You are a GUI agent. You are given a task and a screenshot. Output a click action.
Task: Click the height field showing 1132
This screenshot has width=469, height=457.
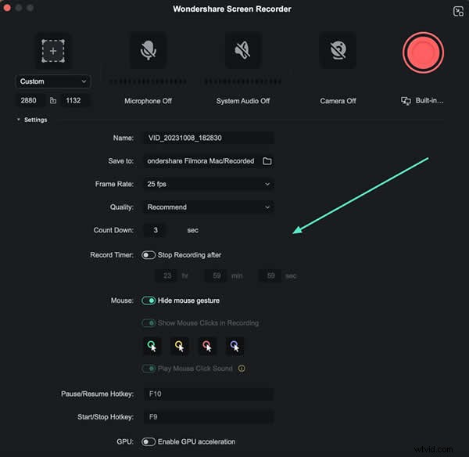coord(75,100)
